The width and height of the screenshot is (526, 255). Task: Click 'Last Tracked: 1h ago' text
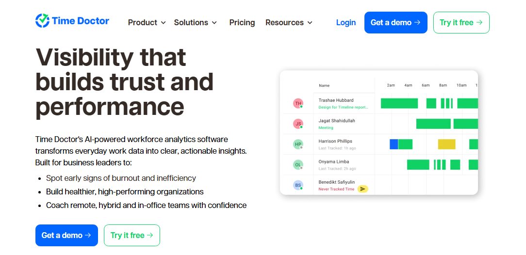point(337,148)
